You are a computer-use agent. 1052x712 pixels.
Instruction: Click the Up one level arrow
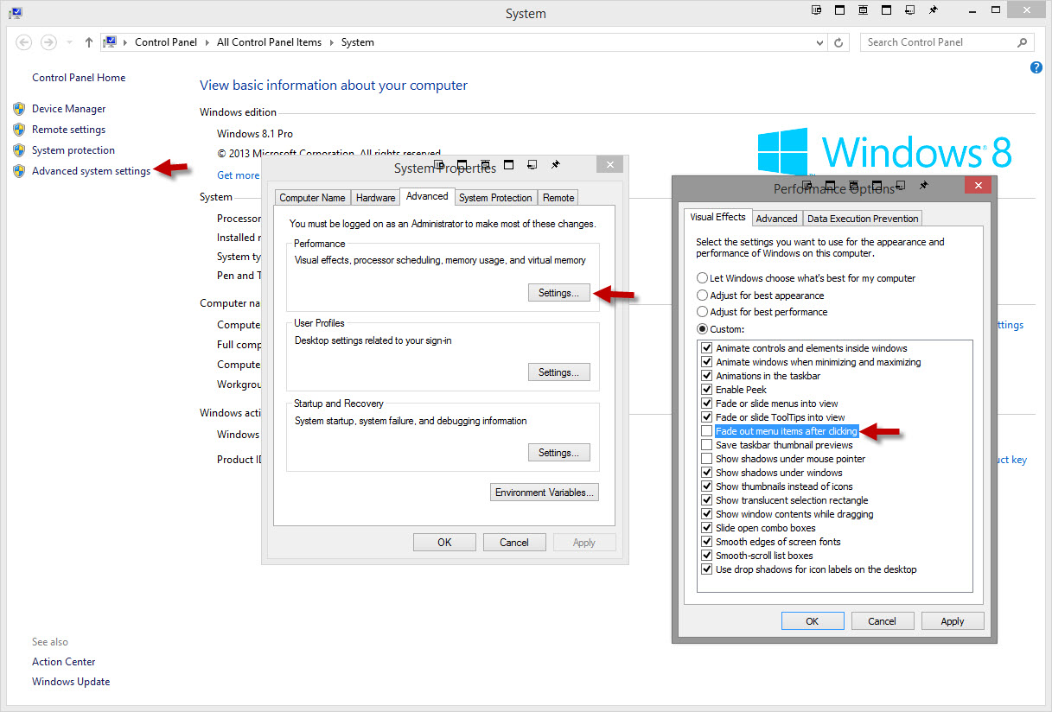tap(89, 42)
